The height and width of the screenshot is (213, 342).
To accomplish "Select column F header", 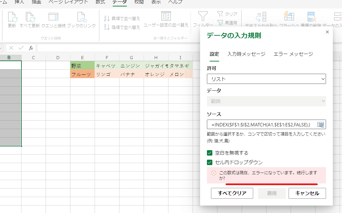I will coord(107,57).
